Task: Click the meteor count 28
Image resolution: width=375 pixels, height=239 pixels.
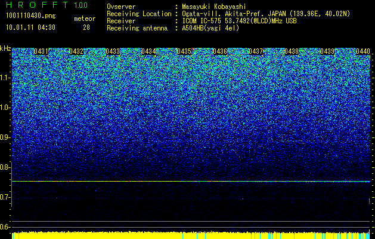Action: 86,27
